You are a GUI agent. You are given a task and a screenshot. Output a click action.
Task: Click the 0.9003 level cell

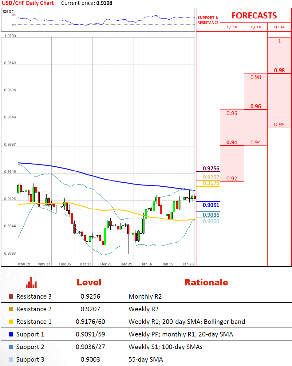(90, 360)
